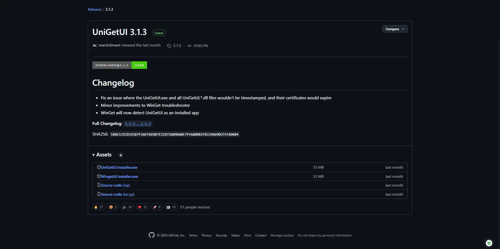Image resolution: width=500 pixels, height=249 pixels.
Task: Click the commit icon beside 97d17fb
Action: pyautogui.click(x=189, y=46)
